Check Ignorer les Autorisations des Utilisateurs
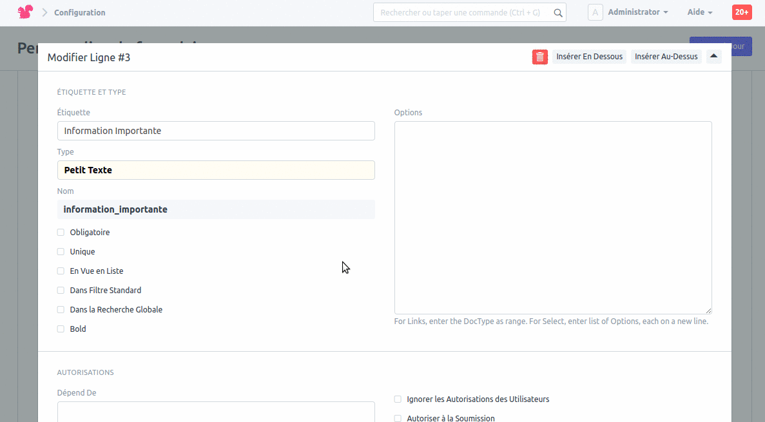The width and height of the screenshot is (765, 422). click(x=398, y=399)
